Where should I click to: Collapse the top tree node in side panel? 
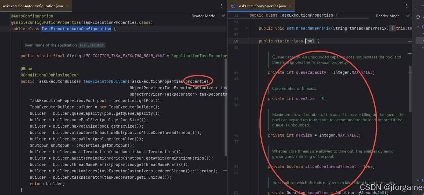[x=418, y=27]
